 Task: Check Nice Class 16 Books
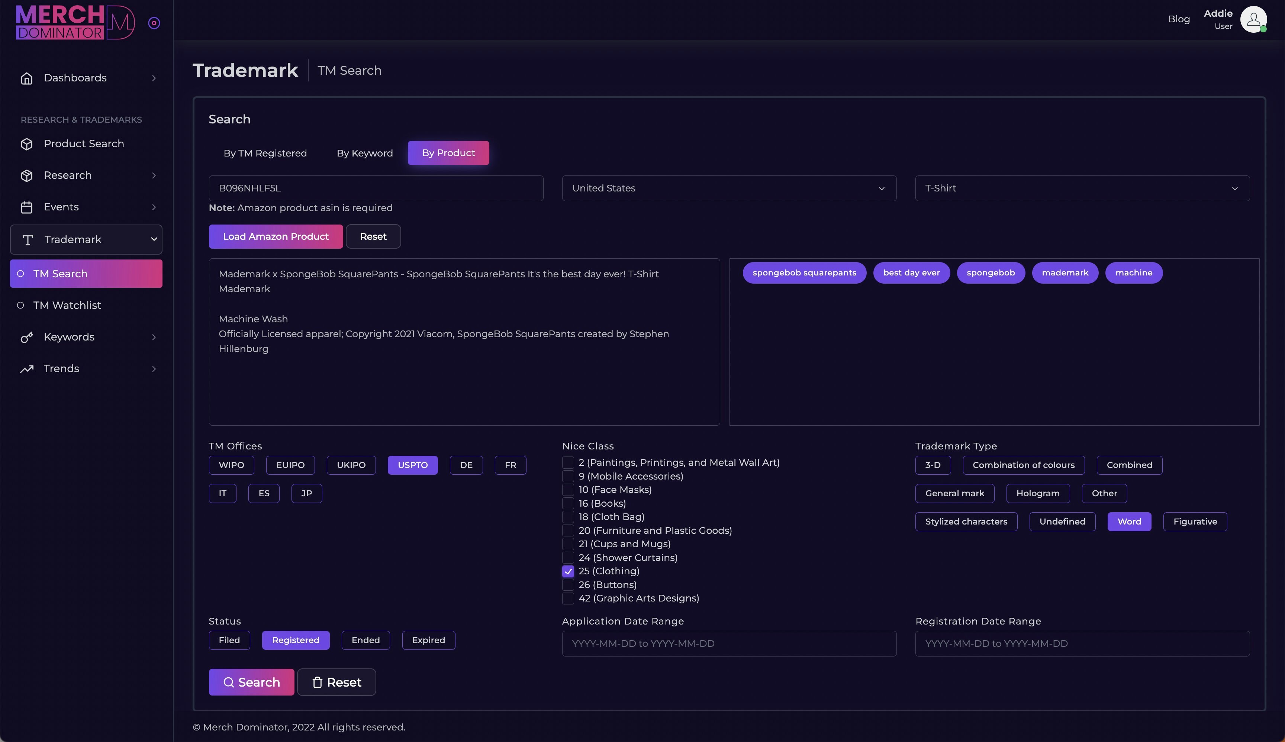[x=568, y=503]
